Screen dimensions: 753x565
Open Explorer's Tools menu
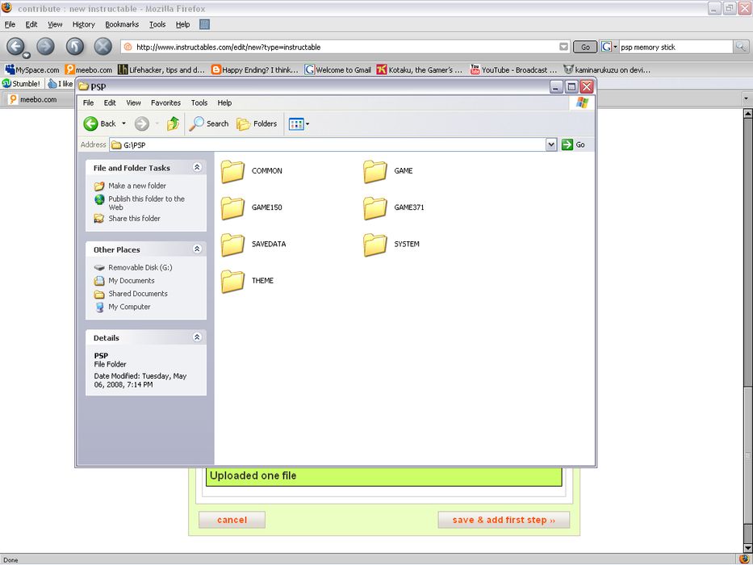pyautogui.click(x=199, y=103)
